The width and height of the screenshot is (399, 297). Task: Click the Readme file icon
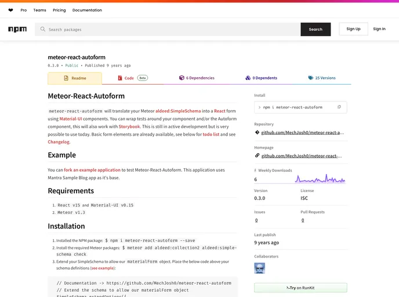tap(66, 78)
